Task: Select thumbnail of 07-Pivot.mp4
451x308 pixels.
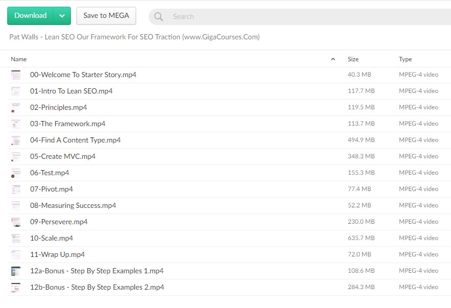Action: point(16,189)
